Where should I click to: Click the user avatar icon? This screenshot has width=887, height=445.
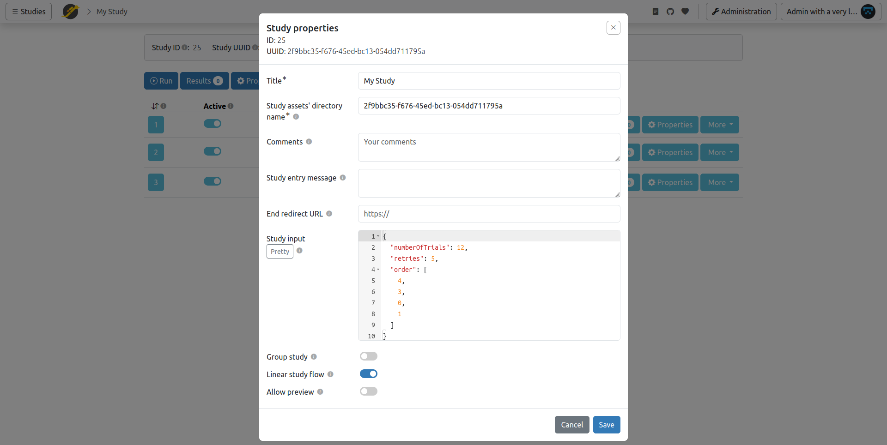[868, 12]
